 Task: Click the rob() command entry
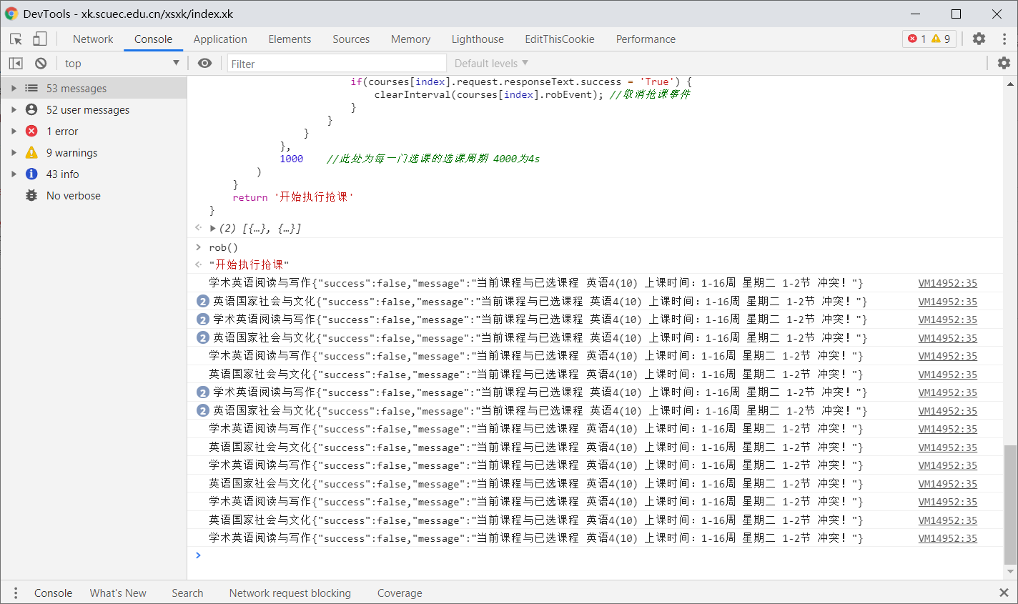tap(224, 247)
